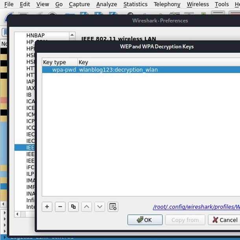Remove the selected decryption key
This screenshot has height=240, width=240.
pos(60,207)
